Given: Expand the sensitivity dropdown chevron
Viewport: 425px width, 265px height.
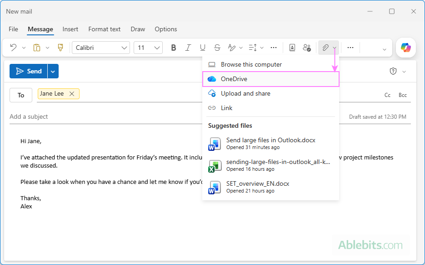Looking at the screenshot, I should pyautogui.click(x=404, y=72).
